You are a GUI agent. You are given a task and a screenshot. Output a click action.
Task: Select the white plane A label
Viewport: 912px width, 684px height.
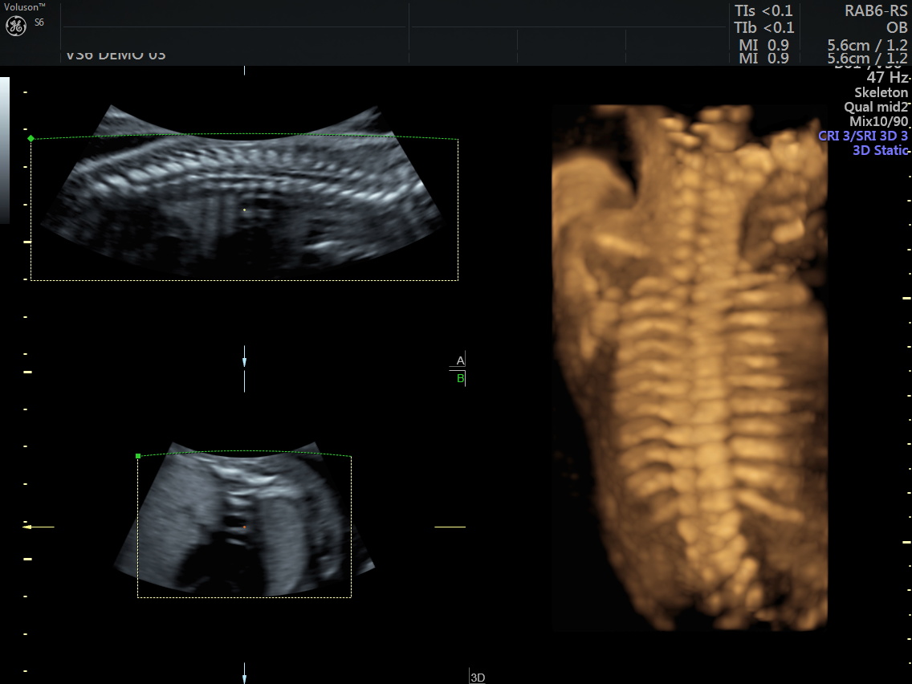(x=460, y=360)
